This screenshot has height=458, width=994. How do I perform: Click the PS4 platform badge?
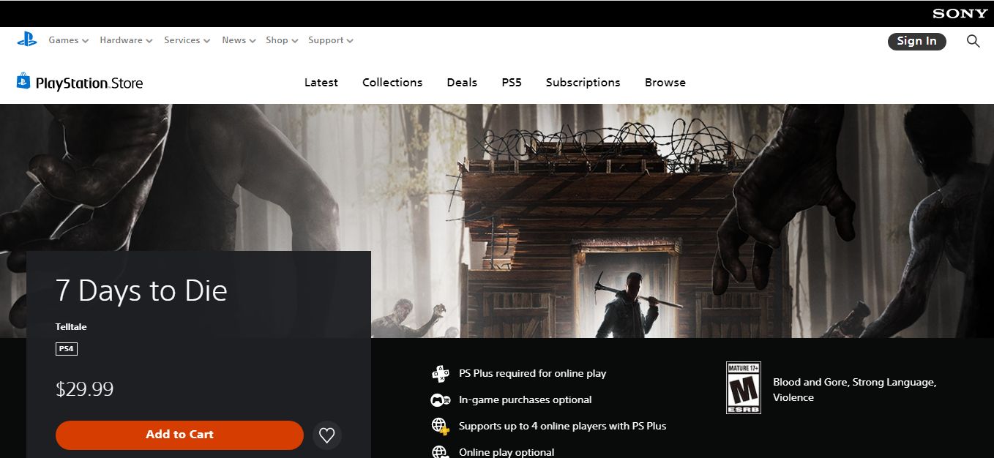67,349
